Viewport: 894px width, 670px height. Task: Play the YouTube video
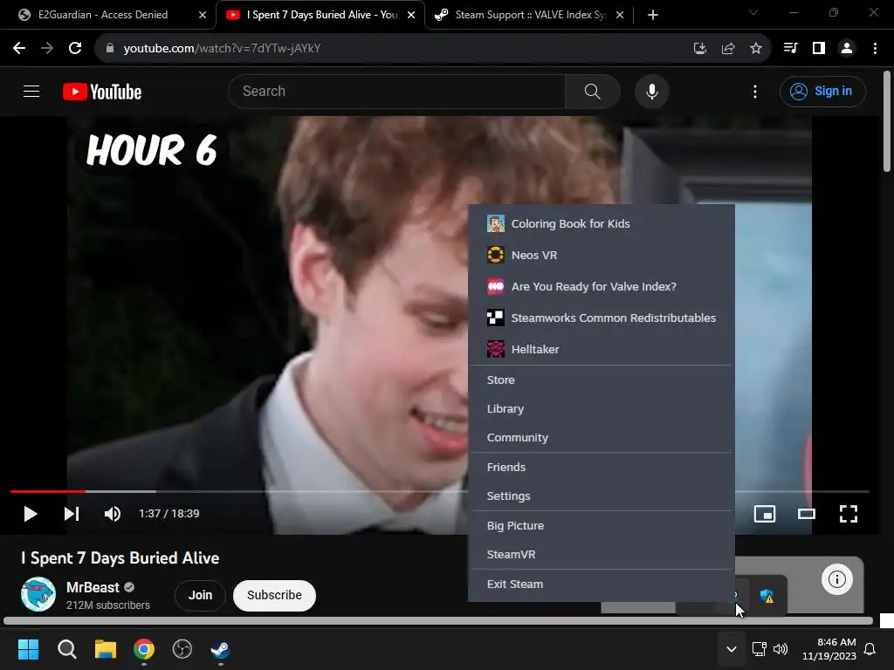31,514
